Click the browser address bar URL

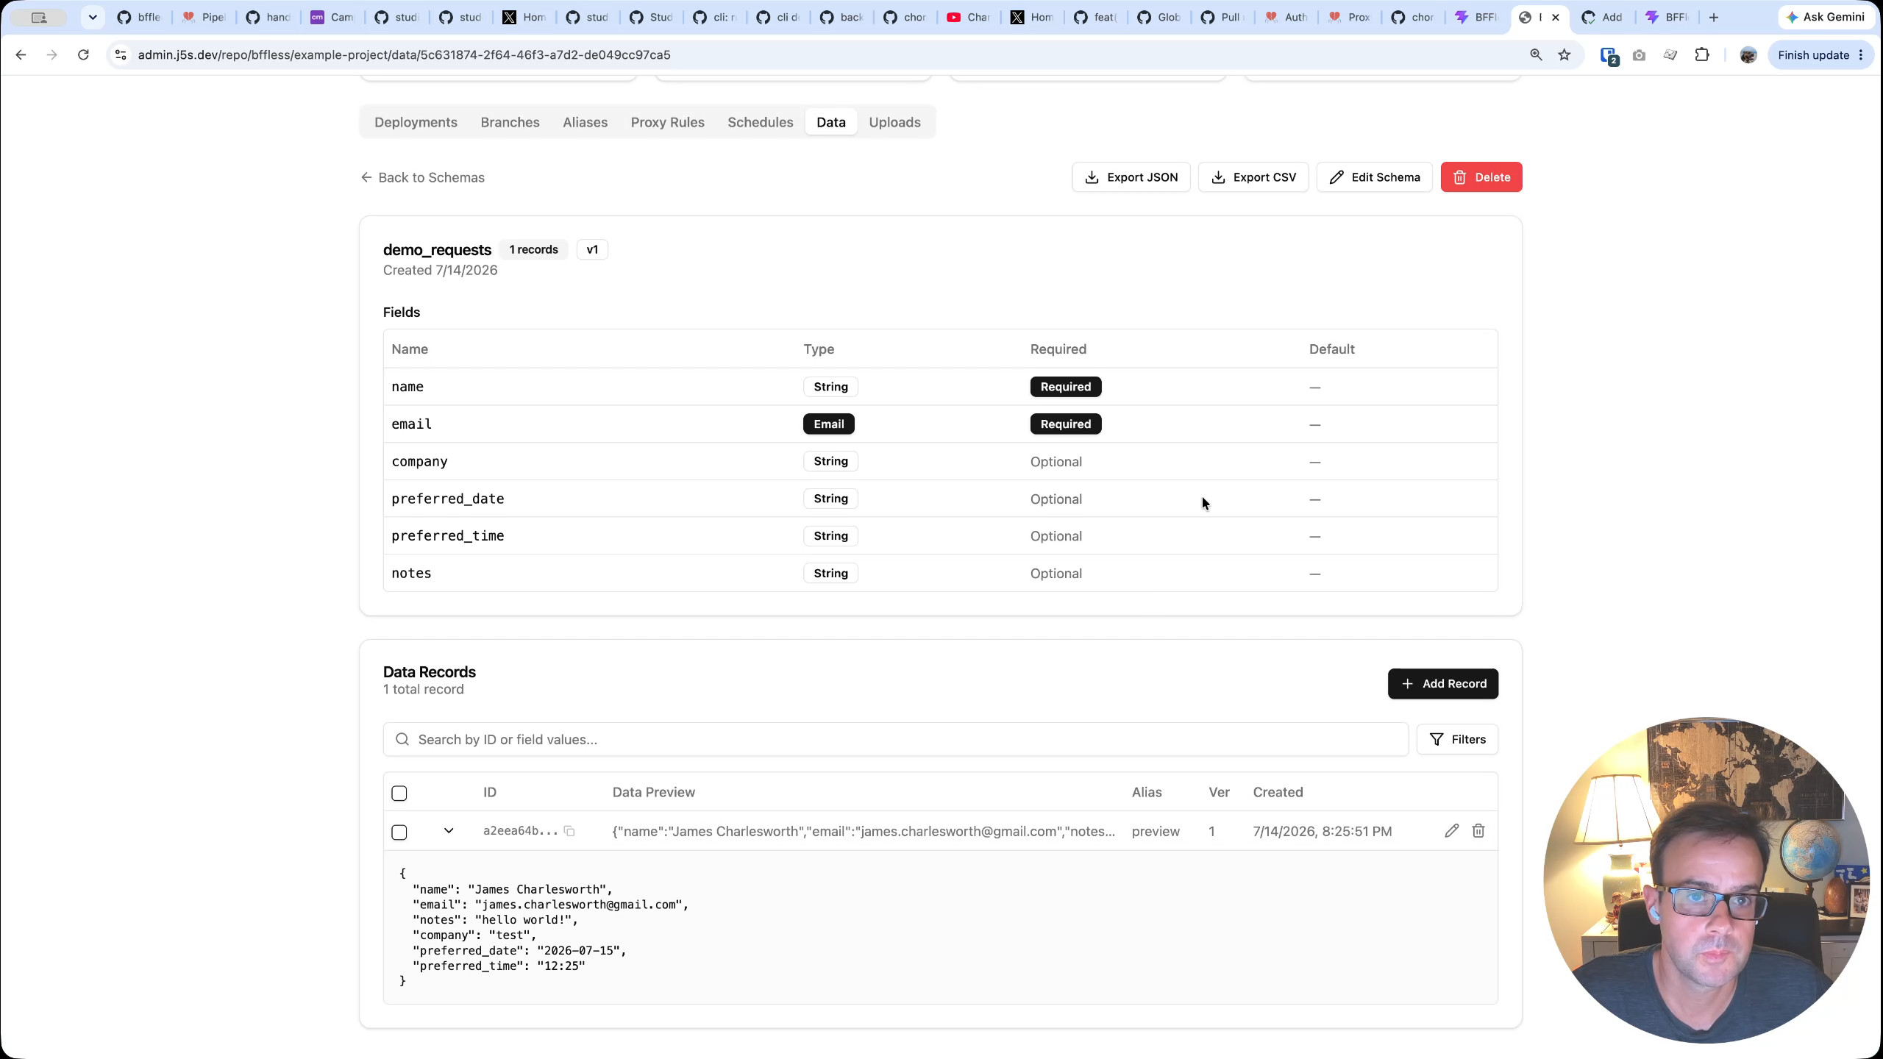tap(405, 55)
